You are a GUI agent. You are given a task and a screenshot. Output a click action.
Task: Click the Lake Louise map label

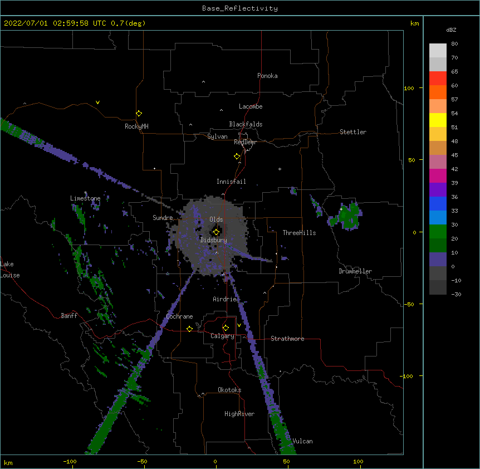coord(10,270)
